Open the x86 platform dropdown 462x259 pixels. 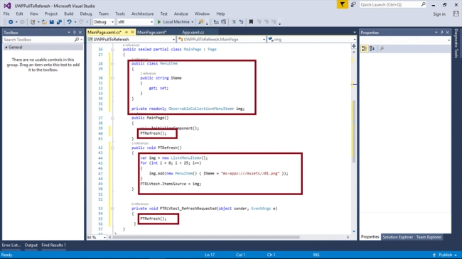[x=135, y=22]
